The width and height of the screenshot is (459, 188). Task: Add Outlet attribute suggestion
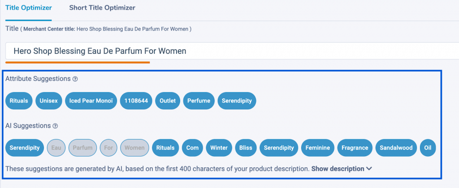[168, 101]
